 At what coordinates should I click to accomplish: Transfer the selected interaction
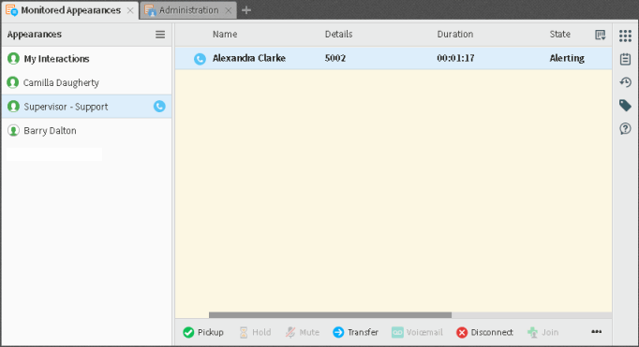(355, 332)
